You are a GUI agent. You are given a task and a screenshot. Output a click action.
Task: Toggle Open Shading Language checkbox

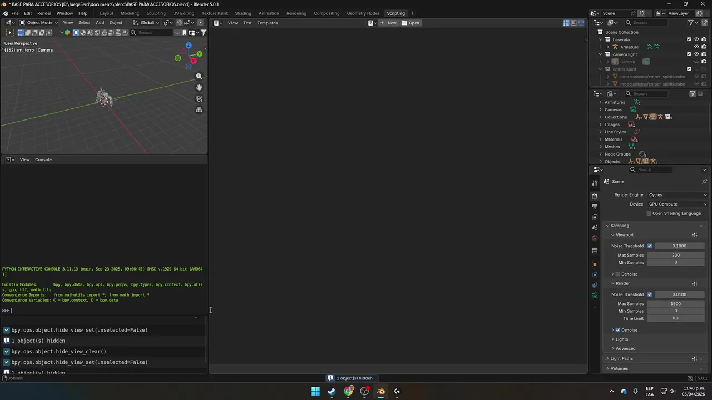(649, 213)
